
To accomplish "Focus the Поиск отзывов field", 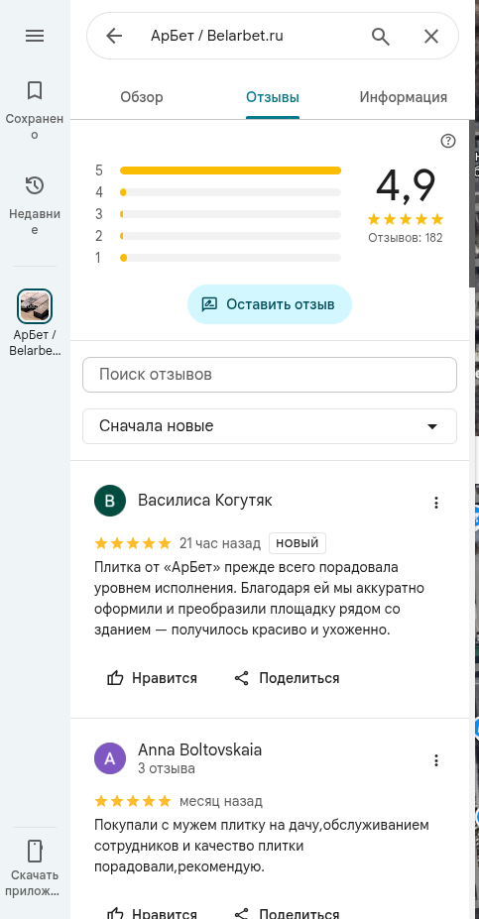I will pyautogui.click(x=270, y=375).
